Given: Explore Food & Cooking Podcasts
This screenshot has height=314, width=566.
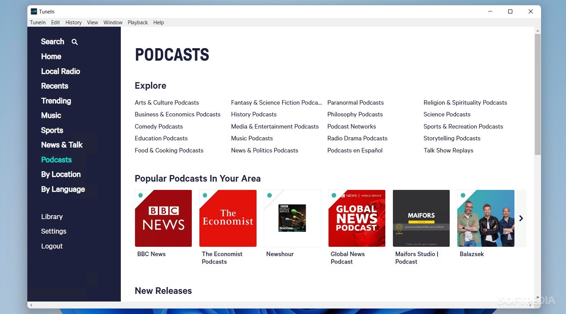Looking at the screenshot, I should pos(169,150).
